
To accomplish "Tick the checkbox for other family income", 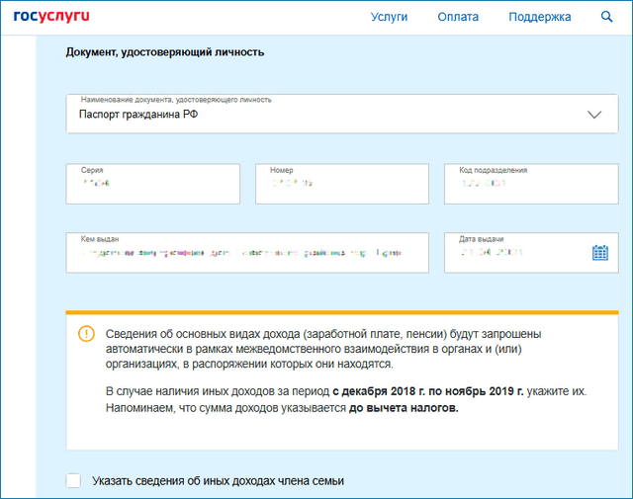I will (73, 480).
